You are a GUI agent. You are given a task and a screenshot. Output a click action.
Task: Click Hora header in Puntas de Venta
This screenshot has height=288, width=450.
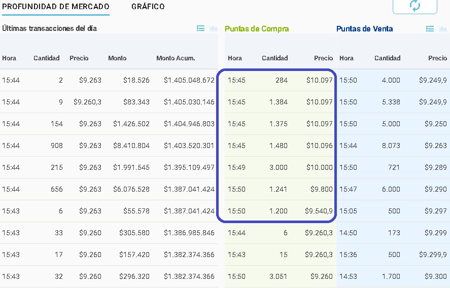tap(347, 58)
